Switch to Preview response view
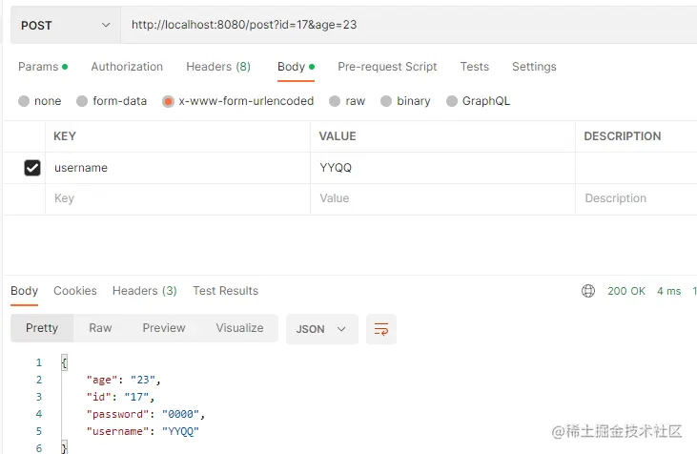 coord(164,328)
